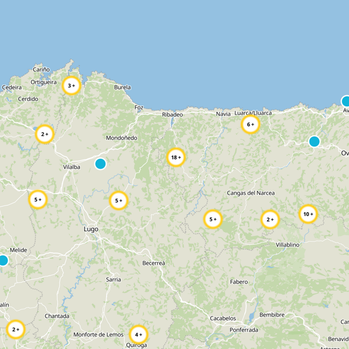
Task: Open the 4+ cluster near Quiroga
Action: click(139, 334)
